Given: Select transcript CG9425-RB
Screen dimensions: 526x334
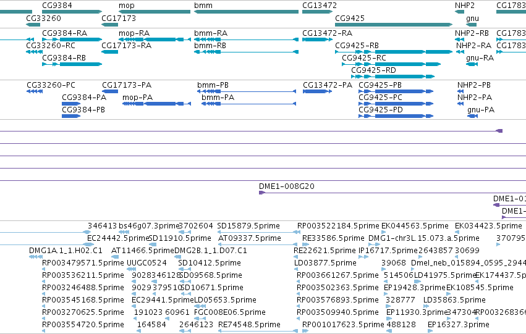Looking at the screenshot, I should point(394,52).
